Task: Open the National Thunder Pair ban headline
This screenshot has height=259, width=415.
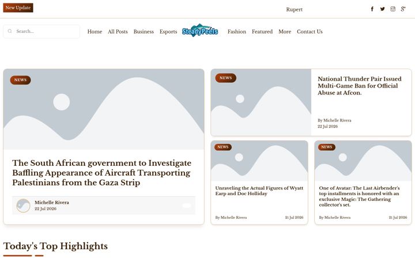Action: [360, 86]
